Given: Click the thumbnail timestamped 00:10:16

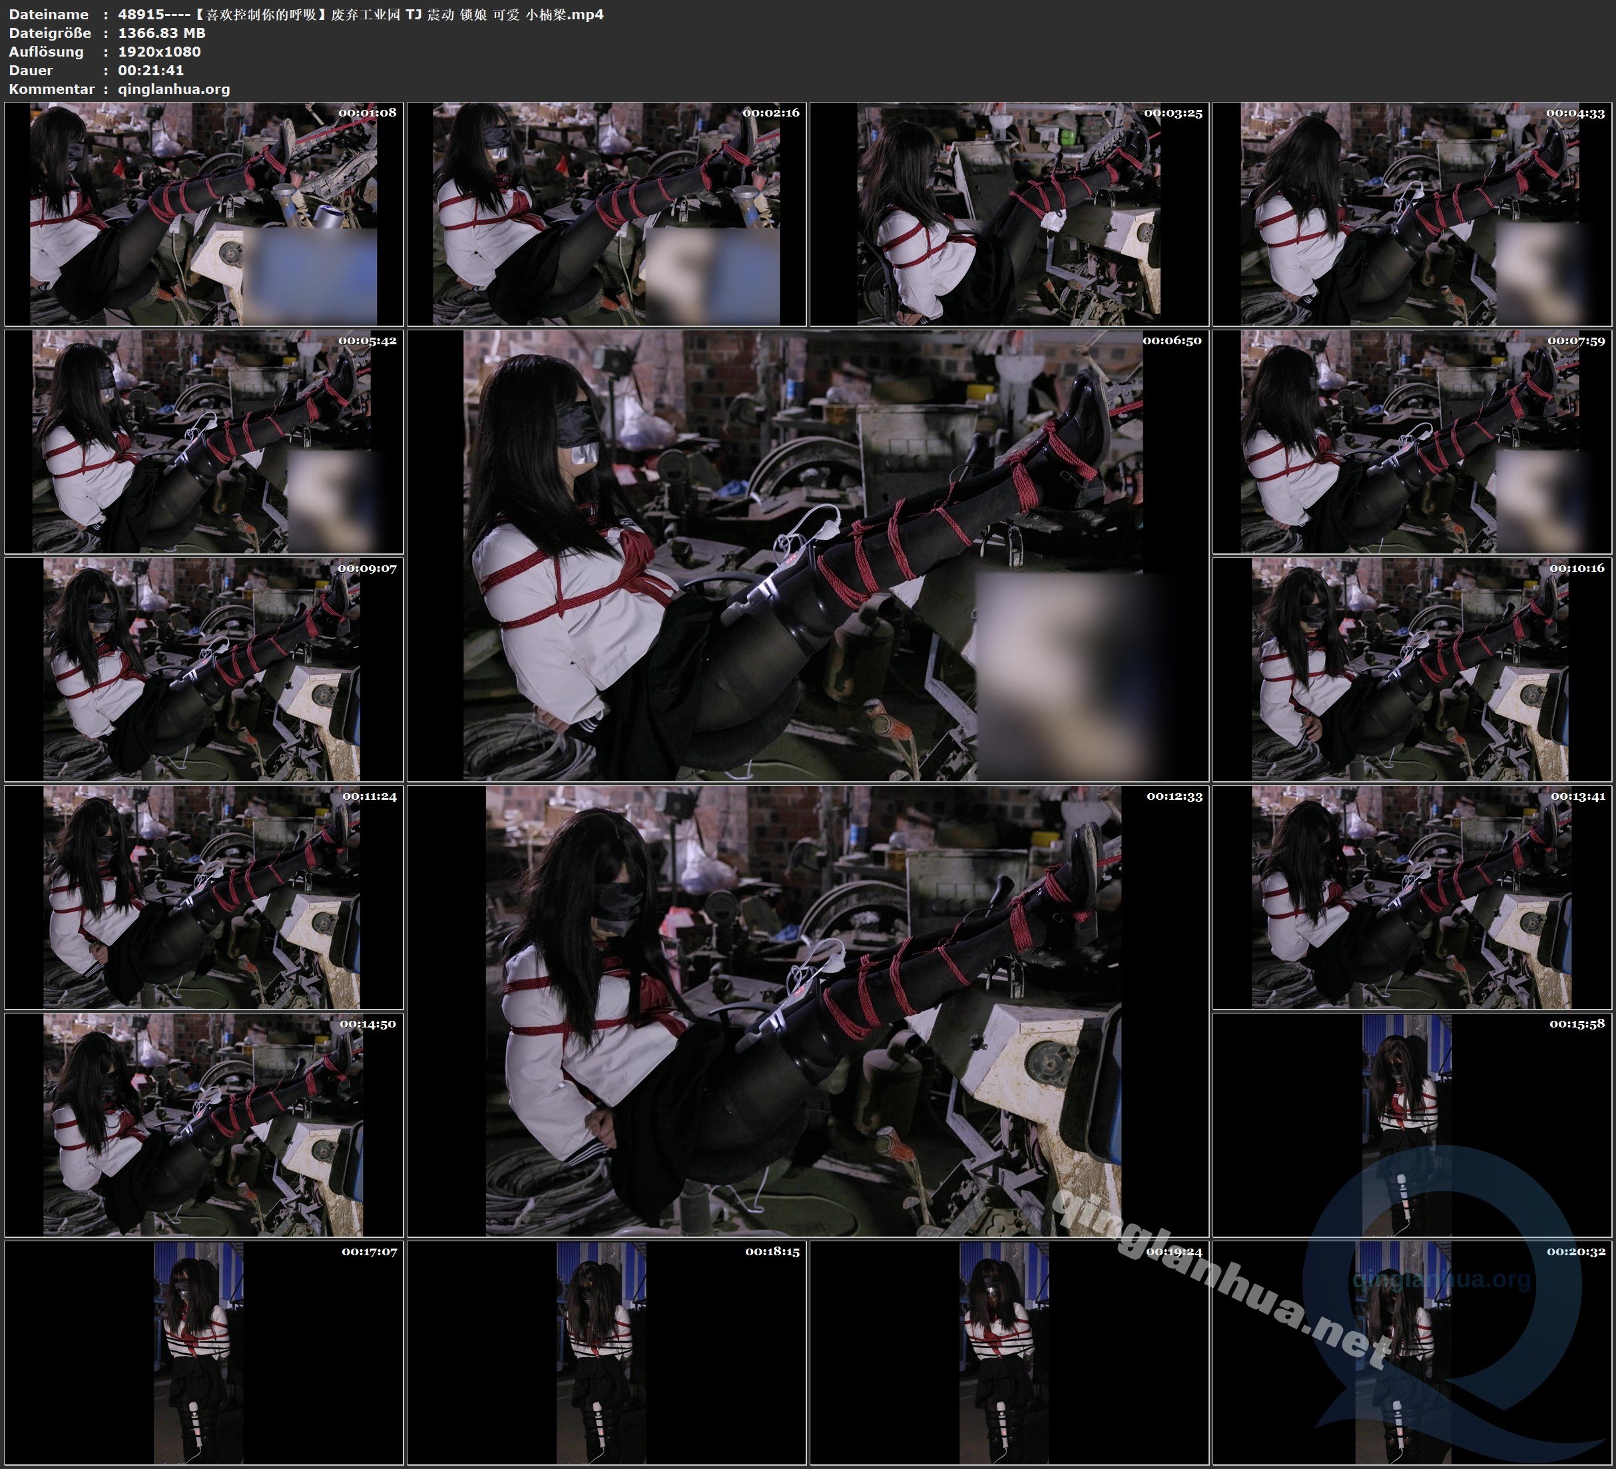Looking at the screenshot, I should point(1412,669).
